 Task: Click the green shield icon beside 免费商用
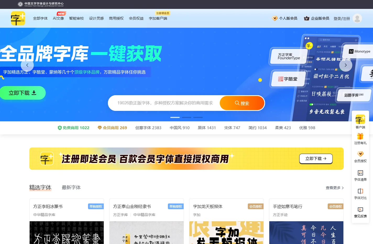(60, 128)
